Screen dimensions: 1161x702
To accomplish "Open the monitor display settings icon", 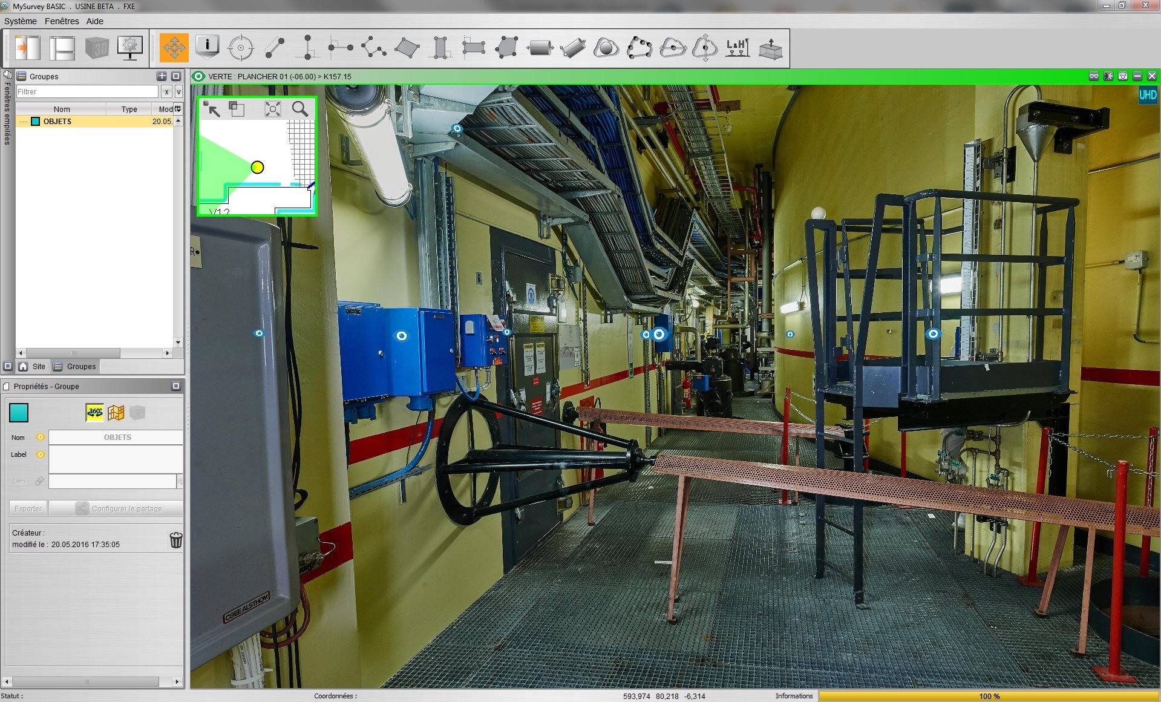I will [x=129, y=48].
